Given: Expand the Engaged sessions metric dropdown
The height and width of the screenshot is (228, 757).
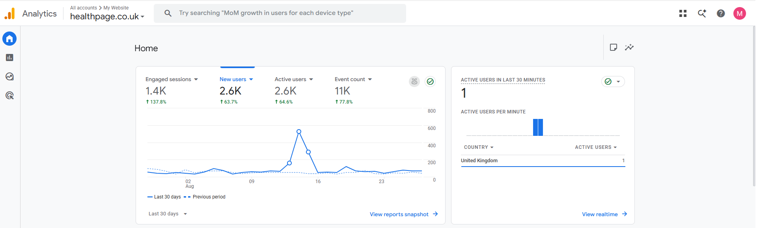Looking at the screenshot, I should click(x=196, y=80).
